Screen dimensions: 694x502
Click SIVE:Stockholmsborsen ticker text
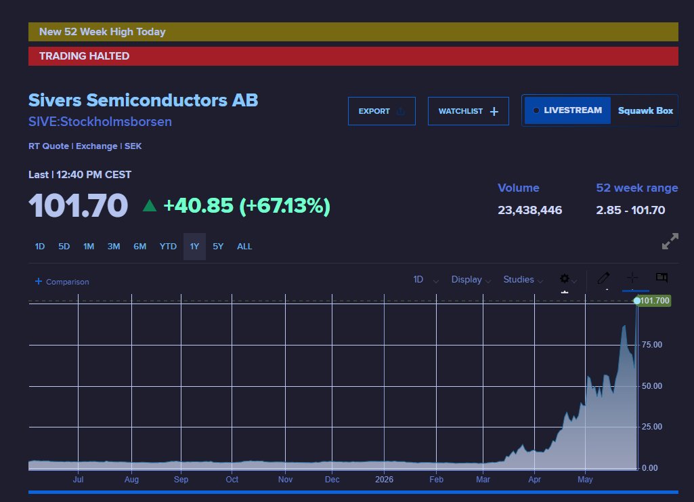pos(100,122)
